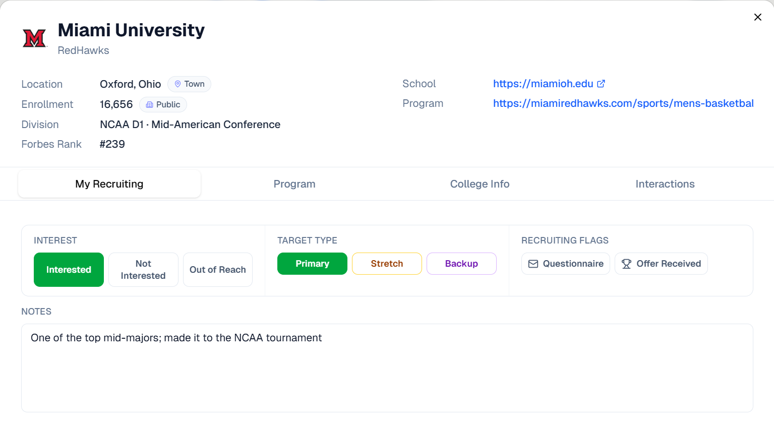Image resolution: width=774 pixels, height=426 pixels.
Task: Click the trophy icon on Offer Received
Action: click(x=626, y=264)
